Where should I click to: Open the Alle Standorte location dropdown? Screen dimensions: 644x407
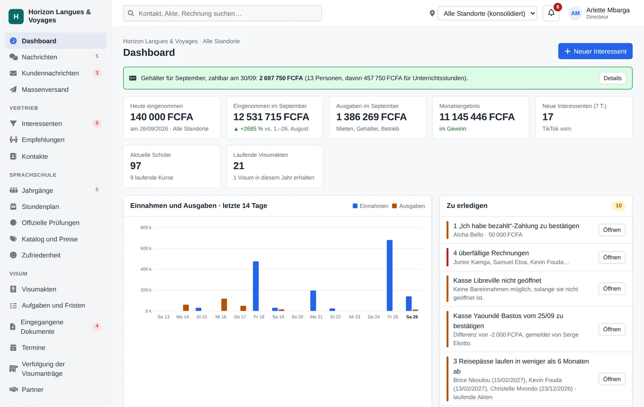click(x=487, y=13)
